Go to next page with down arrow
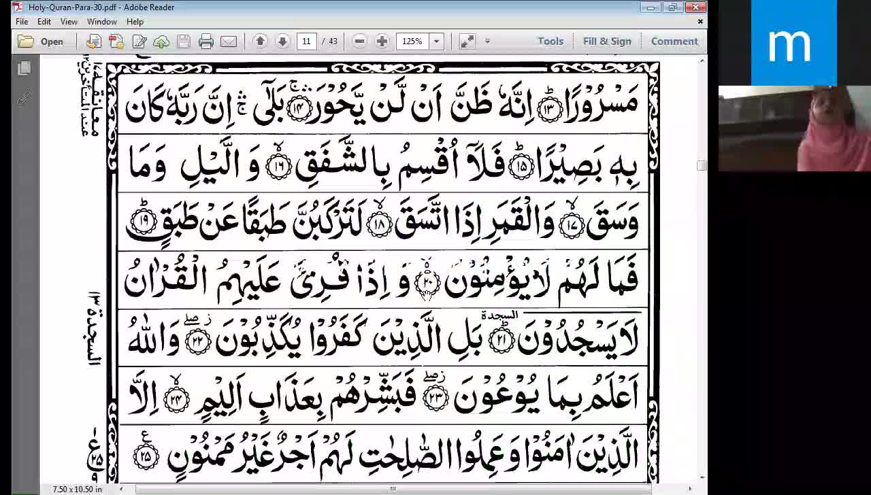The image size is (871, 495). coord(282,41)
